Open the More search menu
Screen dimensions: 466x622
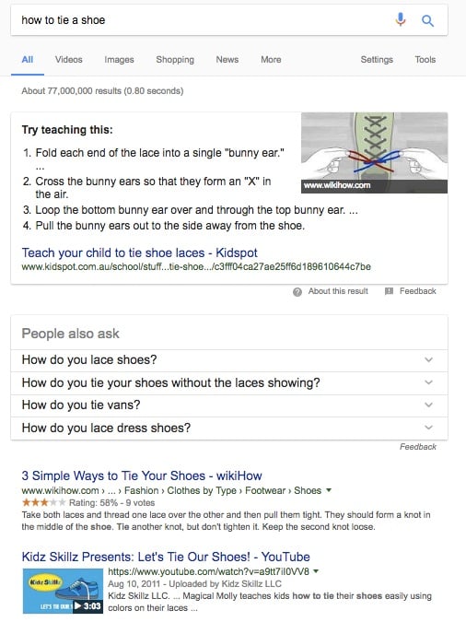(x=271, y=60)
